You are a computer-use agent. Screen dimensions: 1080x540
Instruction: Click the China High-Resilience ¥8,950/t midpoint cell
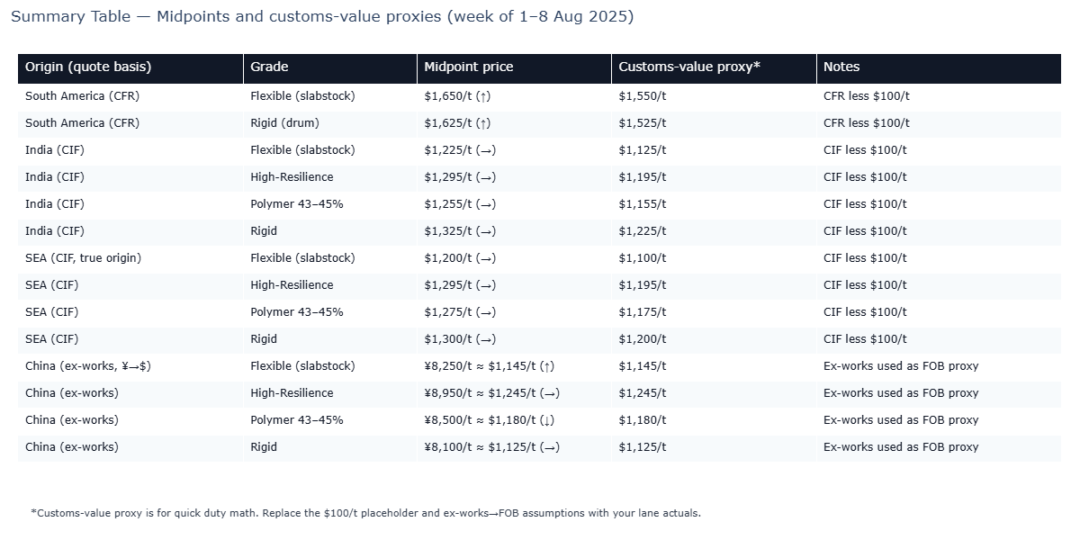[491, 393]
